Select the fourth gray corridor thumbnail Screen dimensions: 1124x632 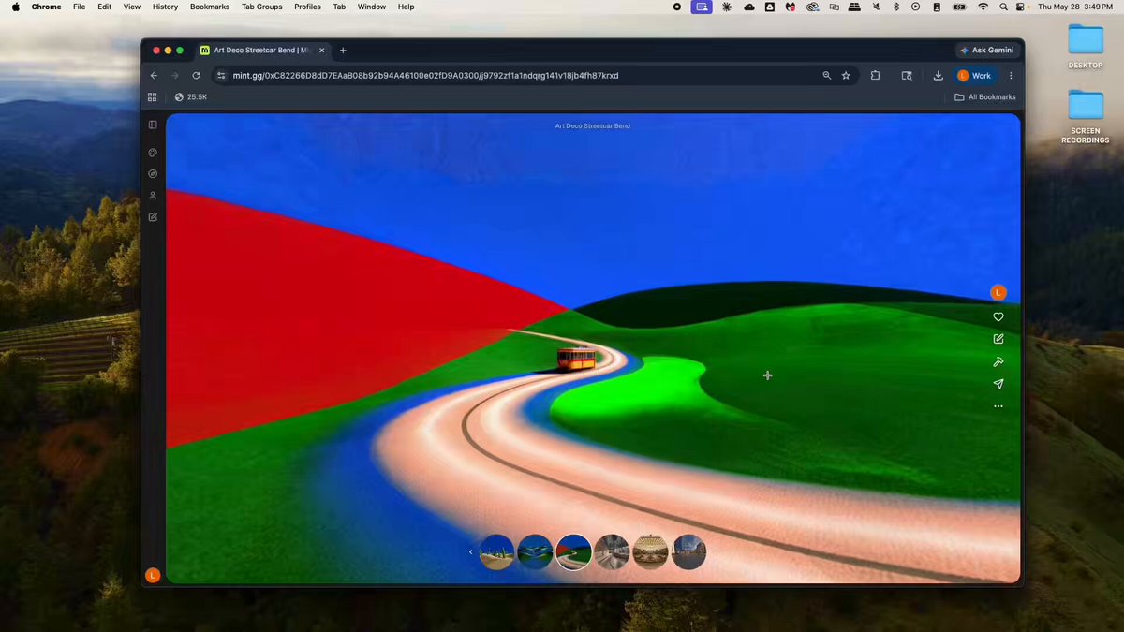pyautogui.click(x=612, y=552)
